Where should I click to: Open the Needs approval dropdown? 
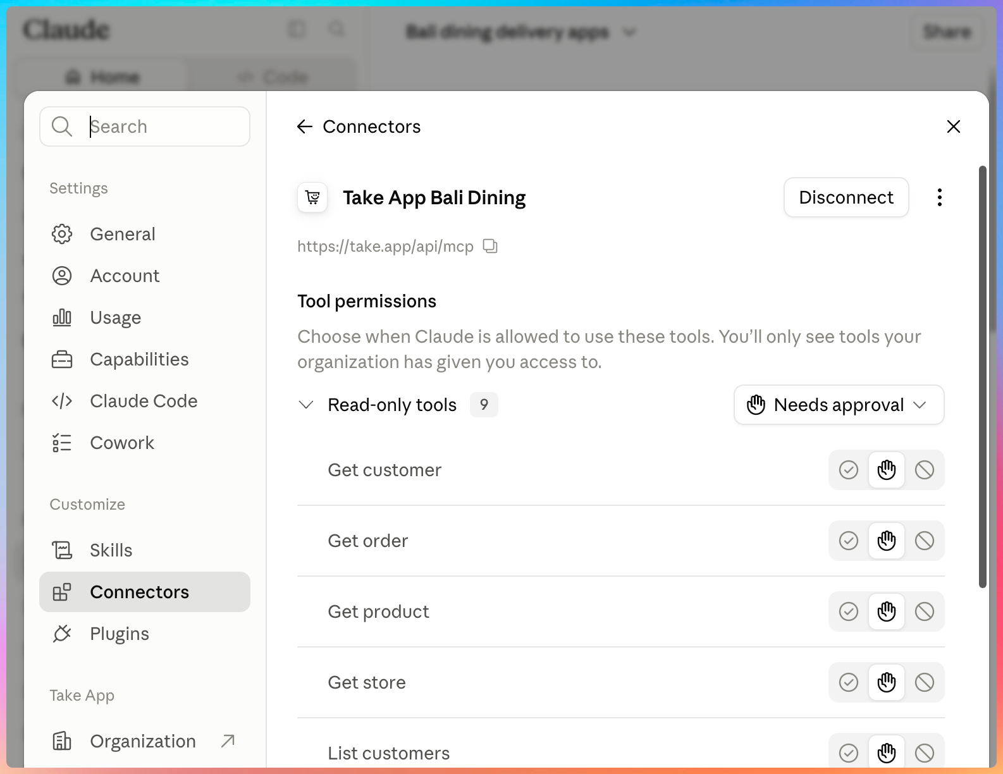point(839,405)
